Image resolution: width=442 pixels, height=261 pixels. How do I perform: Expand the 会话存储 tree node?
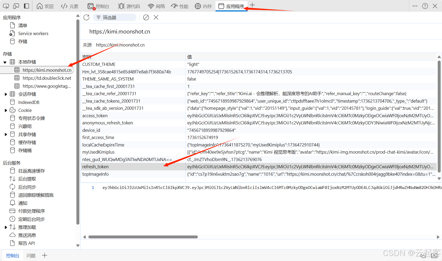pyautogui.click(x=6, y=94)
